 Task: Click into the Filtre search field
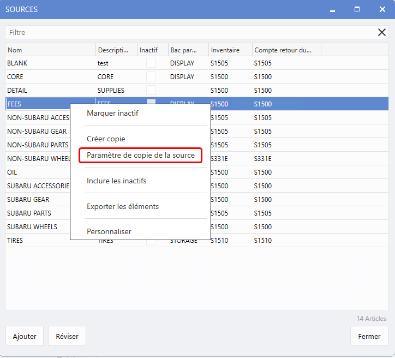(185, 33)
